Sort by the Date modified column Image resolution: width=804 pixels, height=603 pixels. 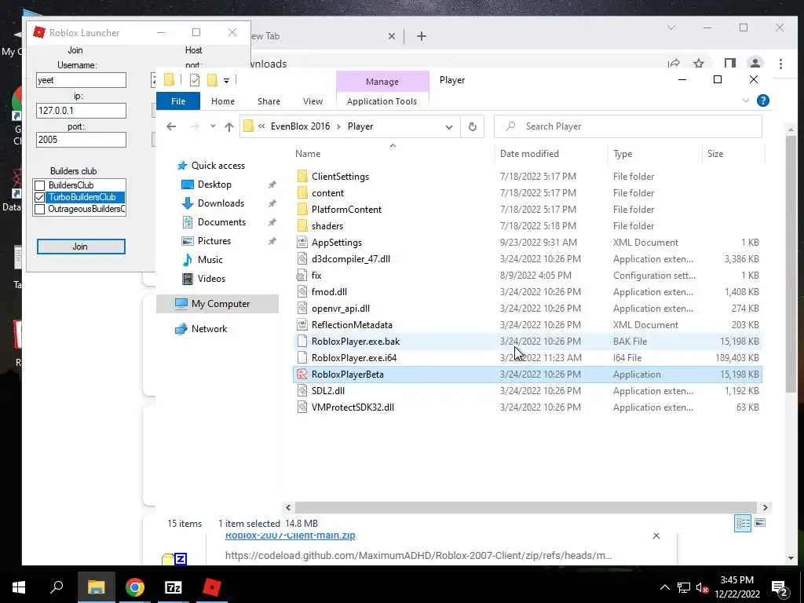coord(529,154)
